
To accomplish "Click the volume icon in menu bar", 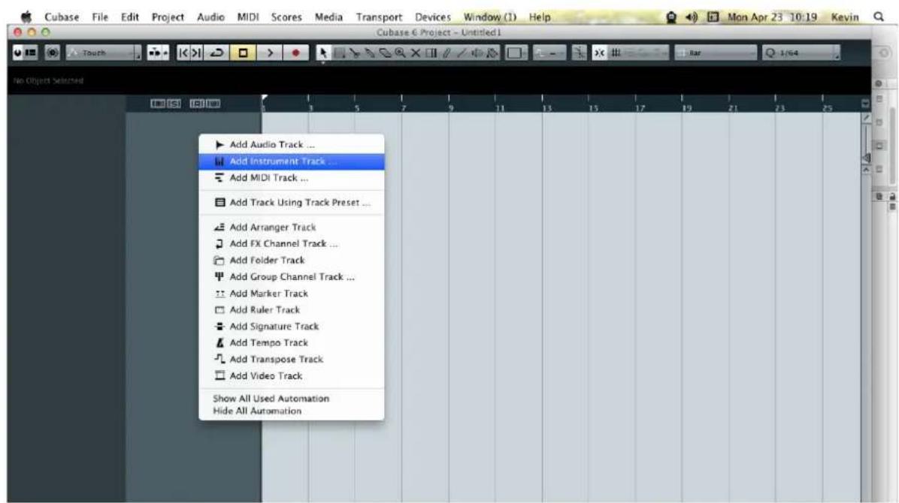I will [692, 17].
